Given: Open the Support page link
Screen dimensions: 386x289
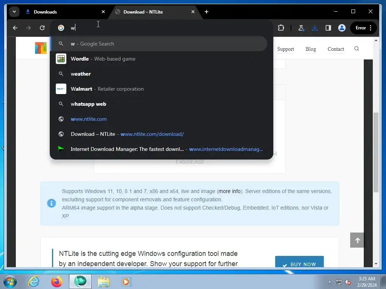Looking at the screenshot, I should point(286,49).
